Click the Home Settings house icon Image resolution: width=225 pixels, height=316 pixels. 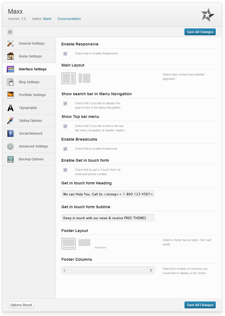click(10, 56)
